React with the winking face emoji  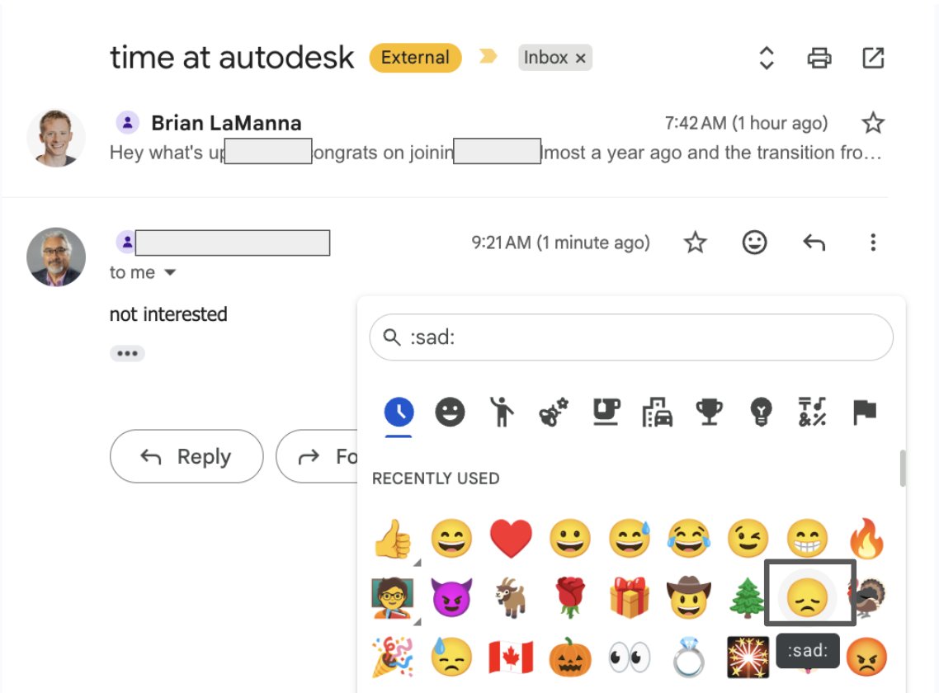[748, 538]
